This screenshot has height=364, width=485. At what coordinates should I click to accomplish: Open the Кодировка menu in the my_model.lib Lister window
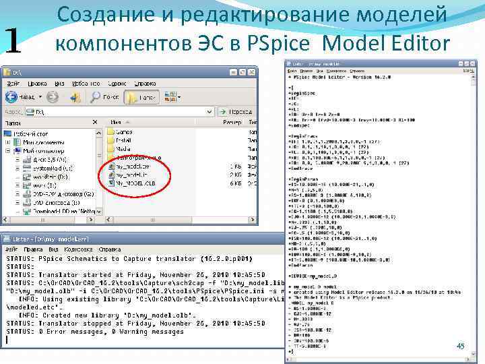click(x=336, y=71)
